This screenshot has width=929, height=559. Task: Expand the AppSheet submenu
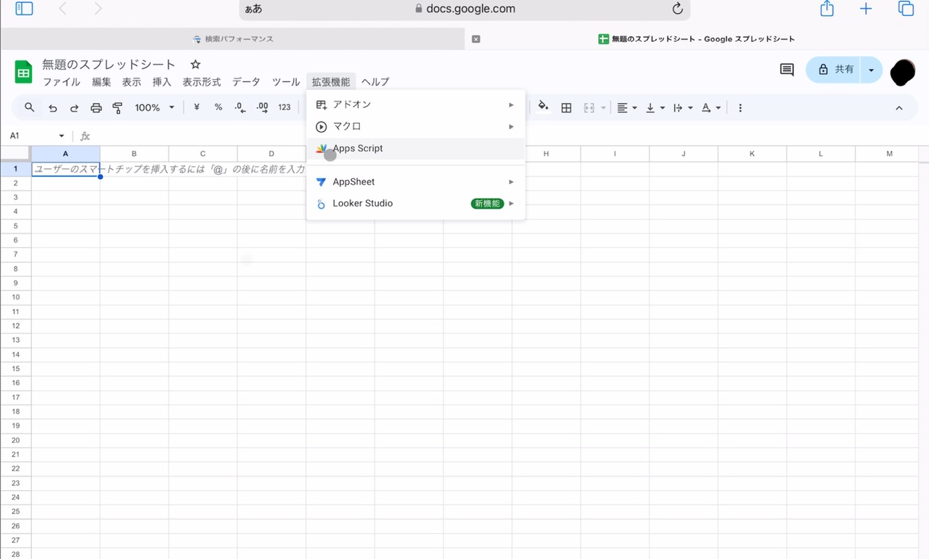tap(416, 181)
